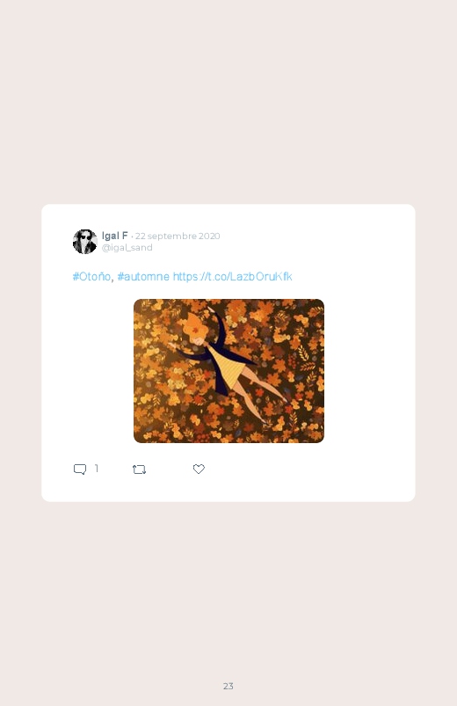Viewport: 457px width, 706px height.
Task: View the autumn leaves illustration
Action: (228, 370)
